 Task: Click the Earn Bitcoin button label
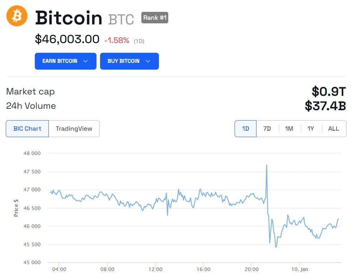tap(60, 61)
